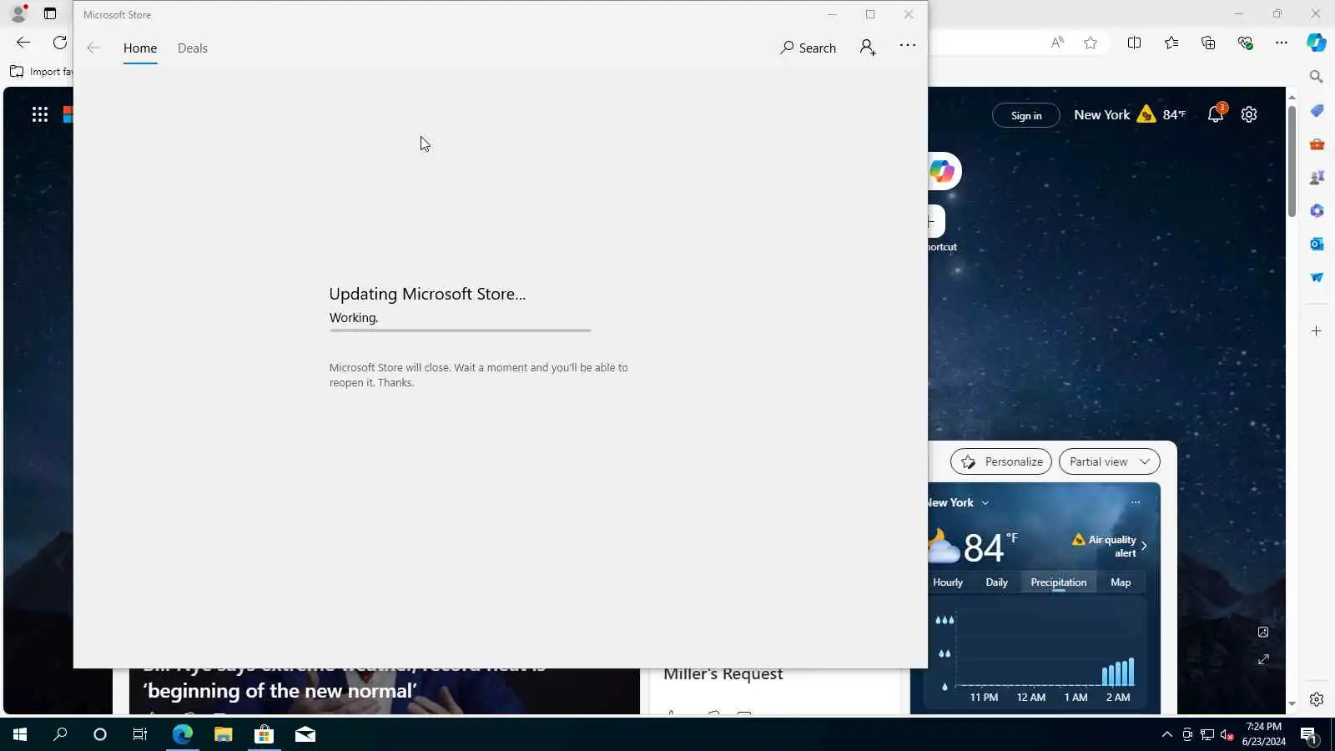Open Outlook in the Edge sidebar

pyautogui.click(x=1317, y=244)
